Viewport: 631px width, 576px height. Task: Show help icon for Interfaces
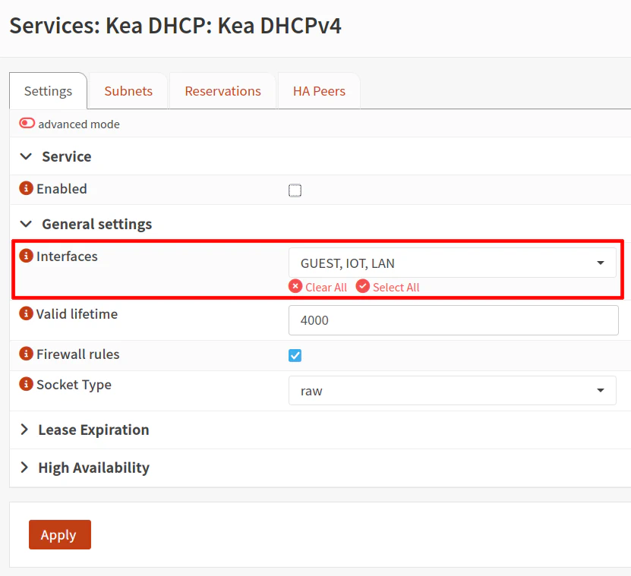(x=26, y=256)
